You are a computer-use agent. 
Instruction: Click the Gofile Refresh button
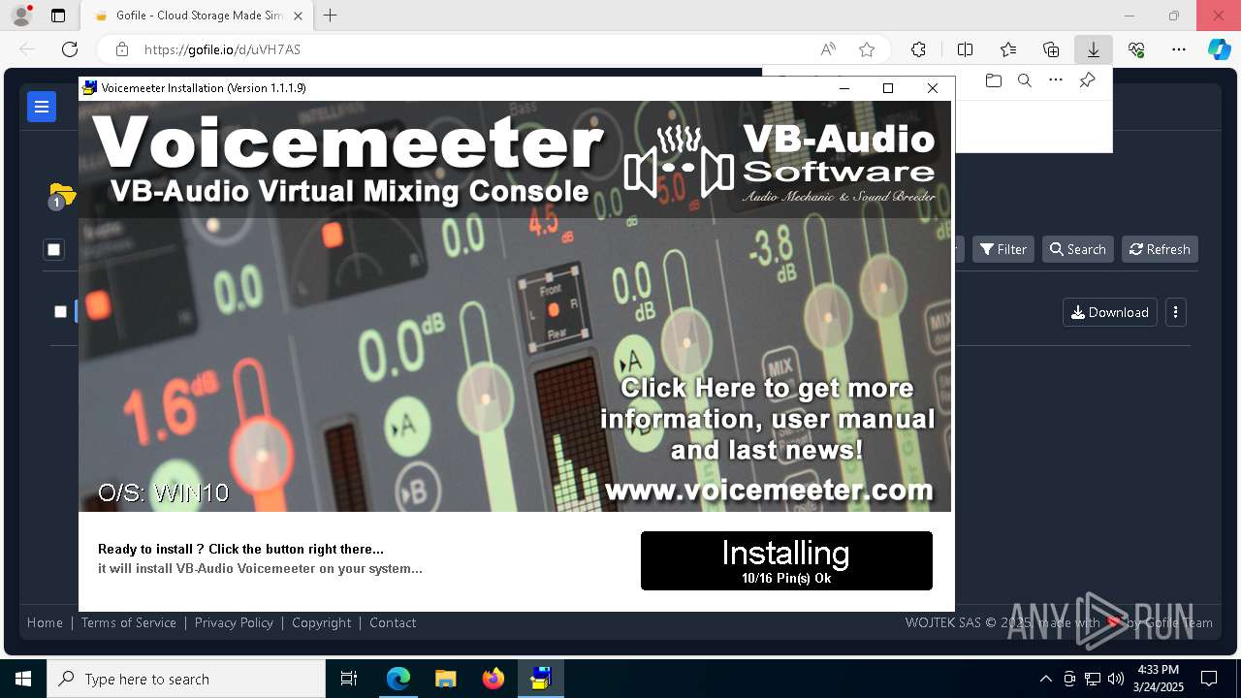[1160, 249]
